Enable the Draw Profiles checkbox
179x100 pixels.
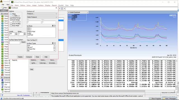click(x=11, y=24)
